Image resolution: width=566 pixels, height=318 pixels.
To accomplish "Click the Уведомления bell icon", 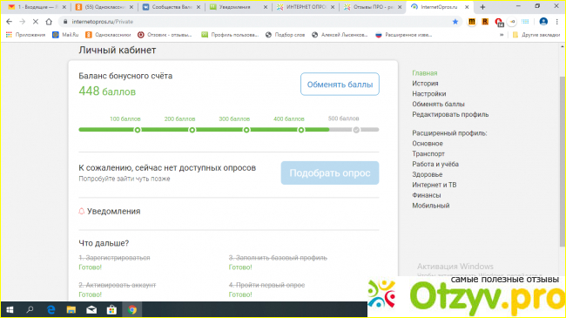I will tap(82, 211).
